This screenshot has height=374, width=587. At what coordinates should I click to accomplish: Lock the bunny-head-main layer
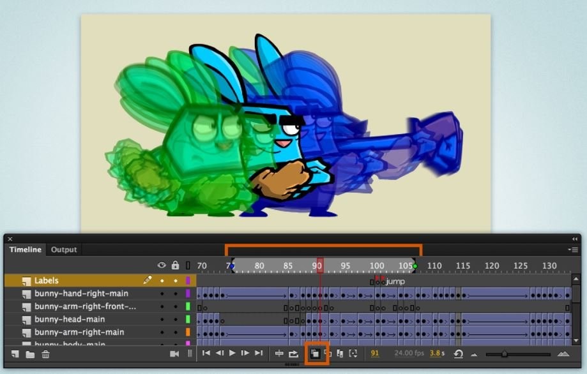176,320
